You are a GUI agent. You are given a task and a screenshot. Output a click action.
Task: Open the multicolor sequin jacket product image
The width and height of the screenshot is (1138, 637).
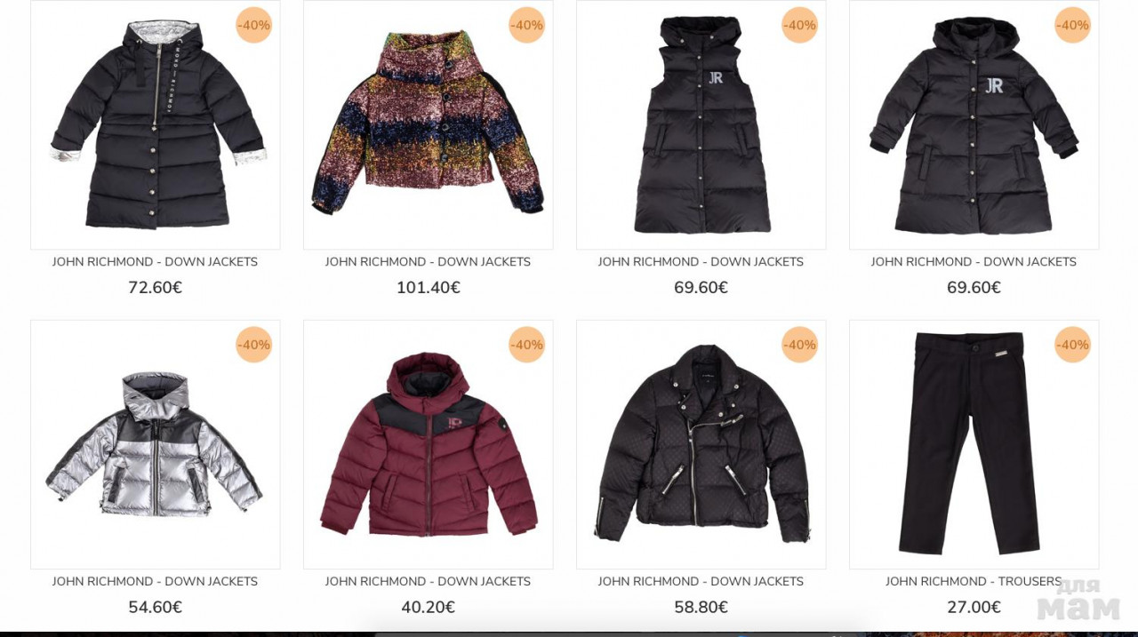pyautogui.click(x=429, y=125)
